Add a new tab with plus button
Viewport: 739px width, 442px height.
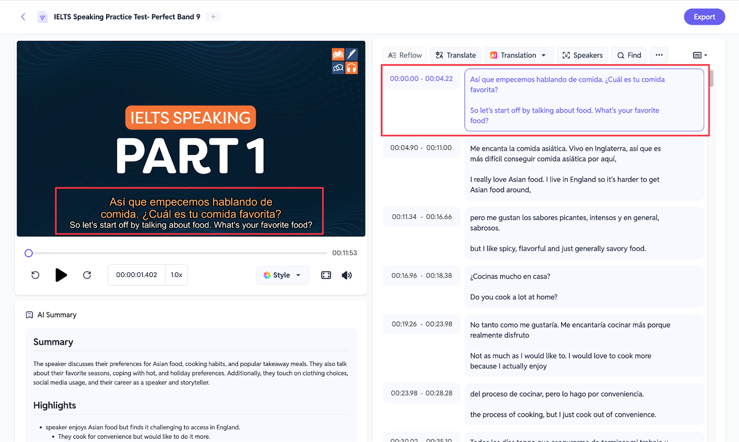coord(213,17)
